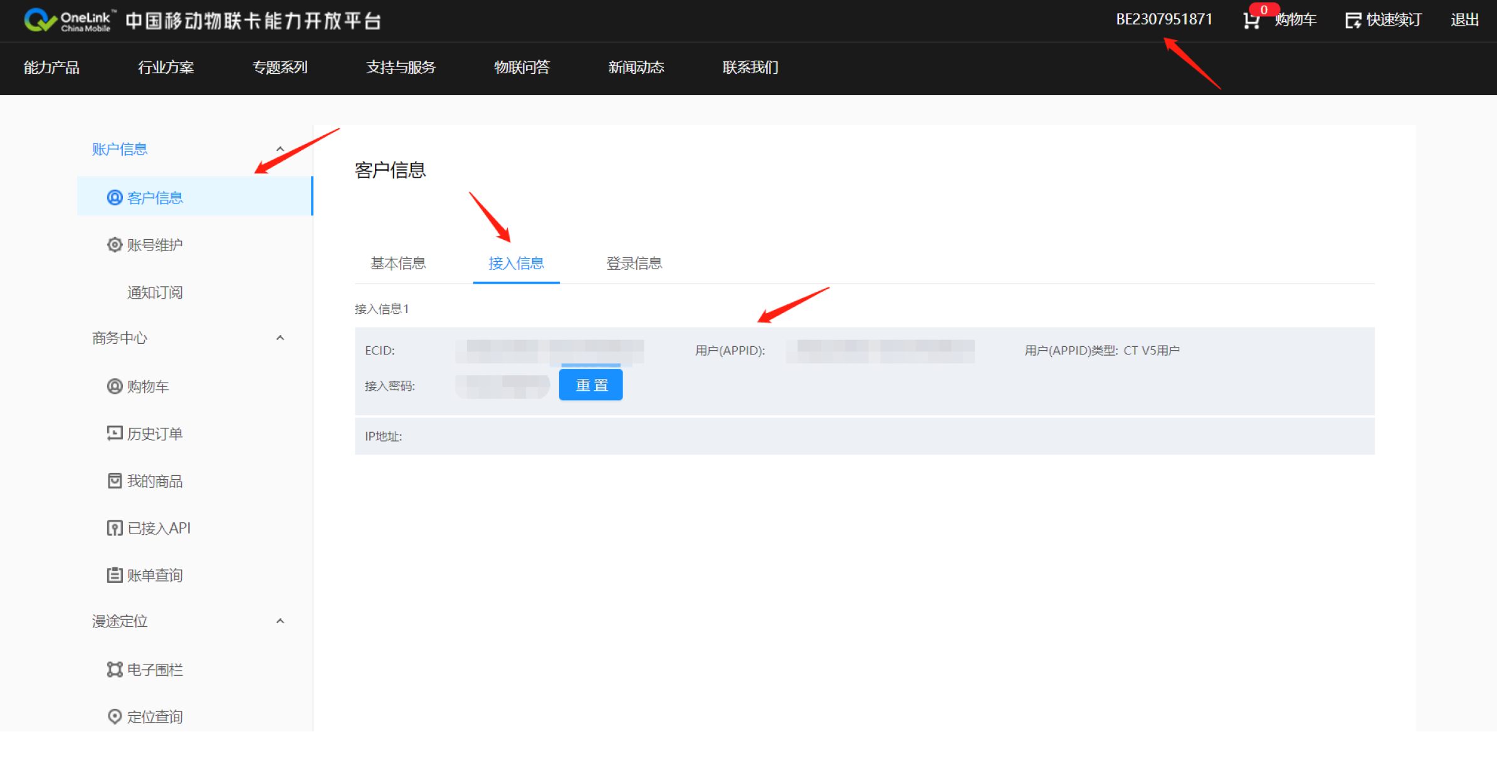
Task: Switch to the 基本信息 tab
Action: 398,263
